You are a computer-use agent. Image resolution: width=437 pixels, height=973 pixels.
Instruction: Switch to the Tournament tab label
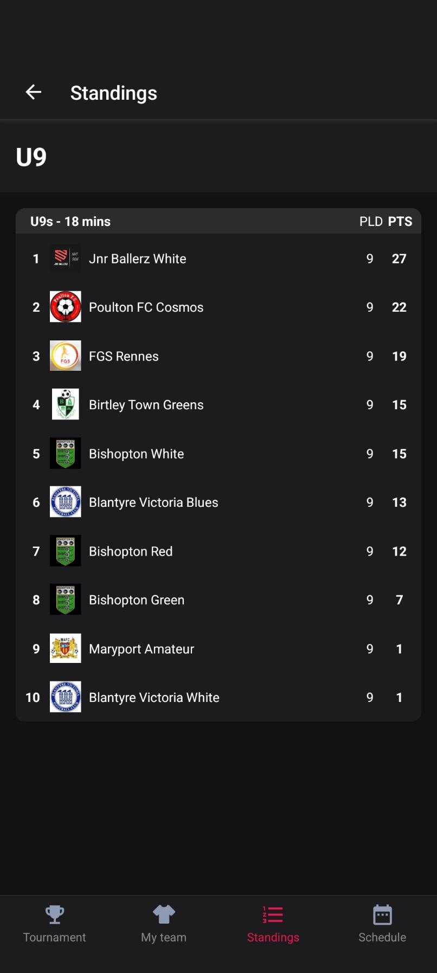click(55, 937)
